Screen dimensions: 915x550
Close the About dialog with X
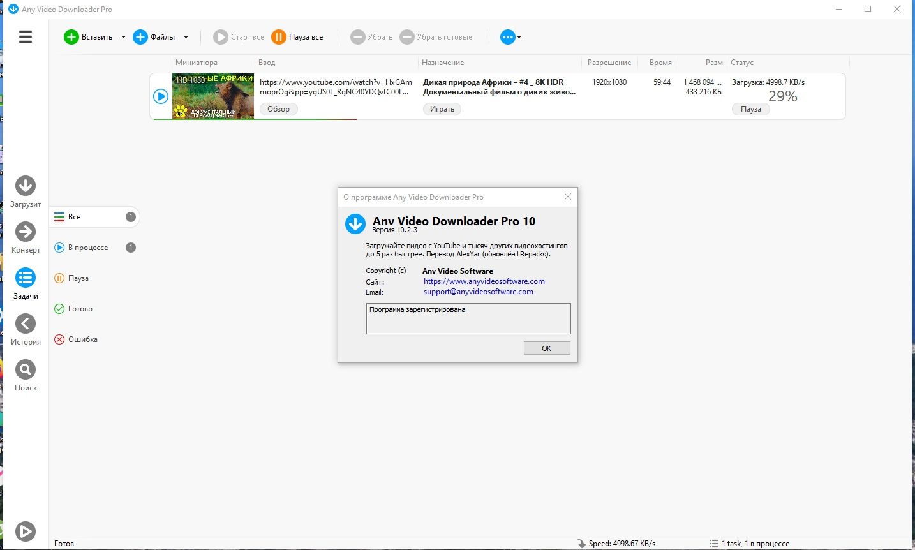[568, 197]
